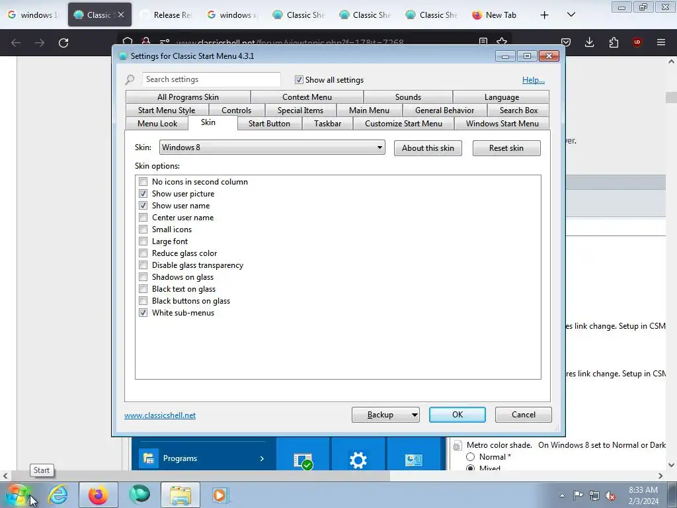The image size is (677, 508).
Task: Open uBlock Origin extension icon
Action: [x=637, y=42]
